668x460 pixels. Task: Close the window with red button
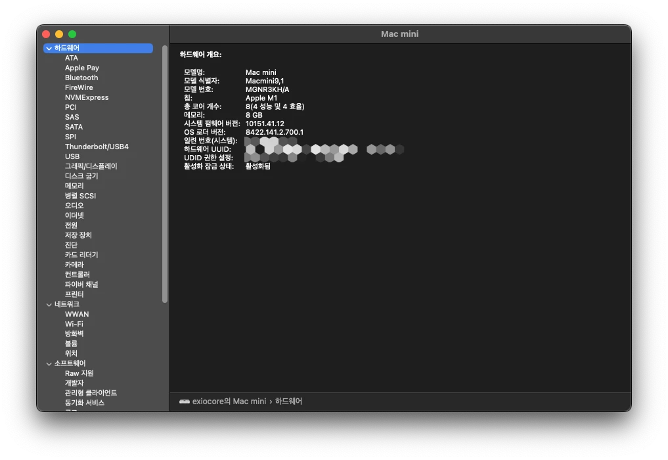coord(46,34)
